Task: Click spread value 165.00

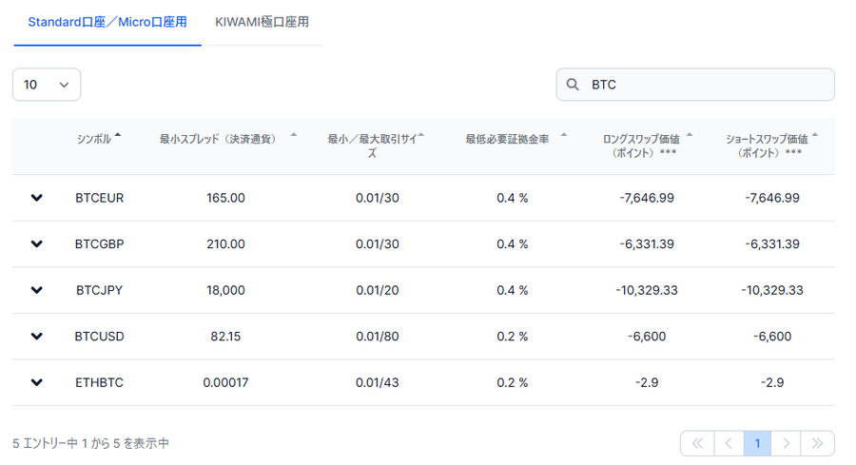Action: point(225,198)
